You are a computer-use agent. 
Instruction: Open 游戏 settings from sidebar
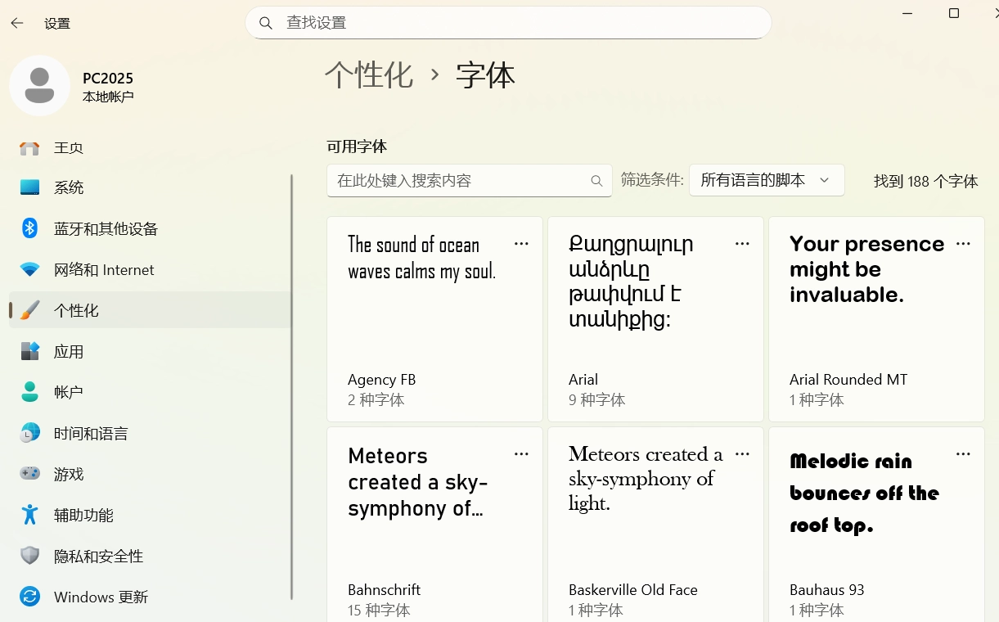pyautogui.click(x=69, y=474)
